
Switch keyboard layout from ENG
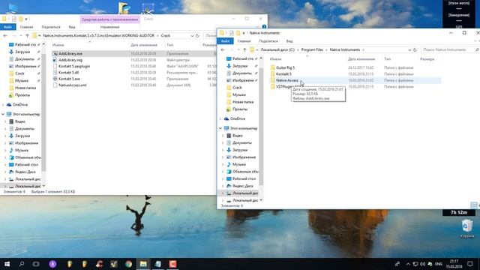[x=439, y=264]
